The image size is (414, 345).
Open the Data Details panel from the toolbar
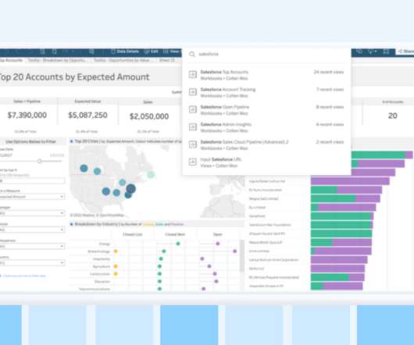click(x=125, y=52)
